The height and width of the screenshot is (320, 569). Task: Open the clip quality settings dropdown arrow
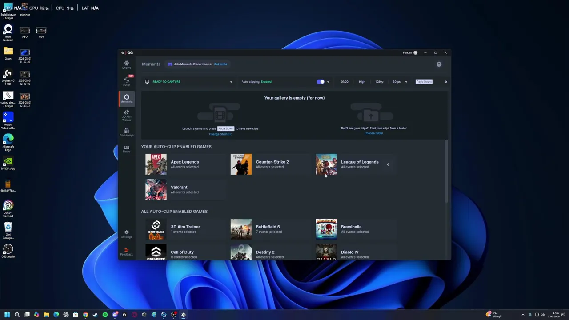pyautogui.click(x=406, y=82)
